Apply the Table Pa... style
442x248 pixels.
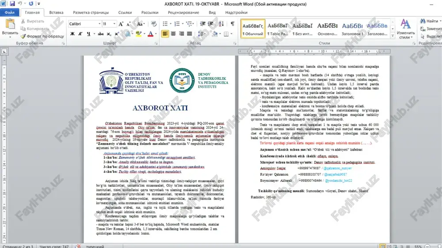[x=278, y=29]
